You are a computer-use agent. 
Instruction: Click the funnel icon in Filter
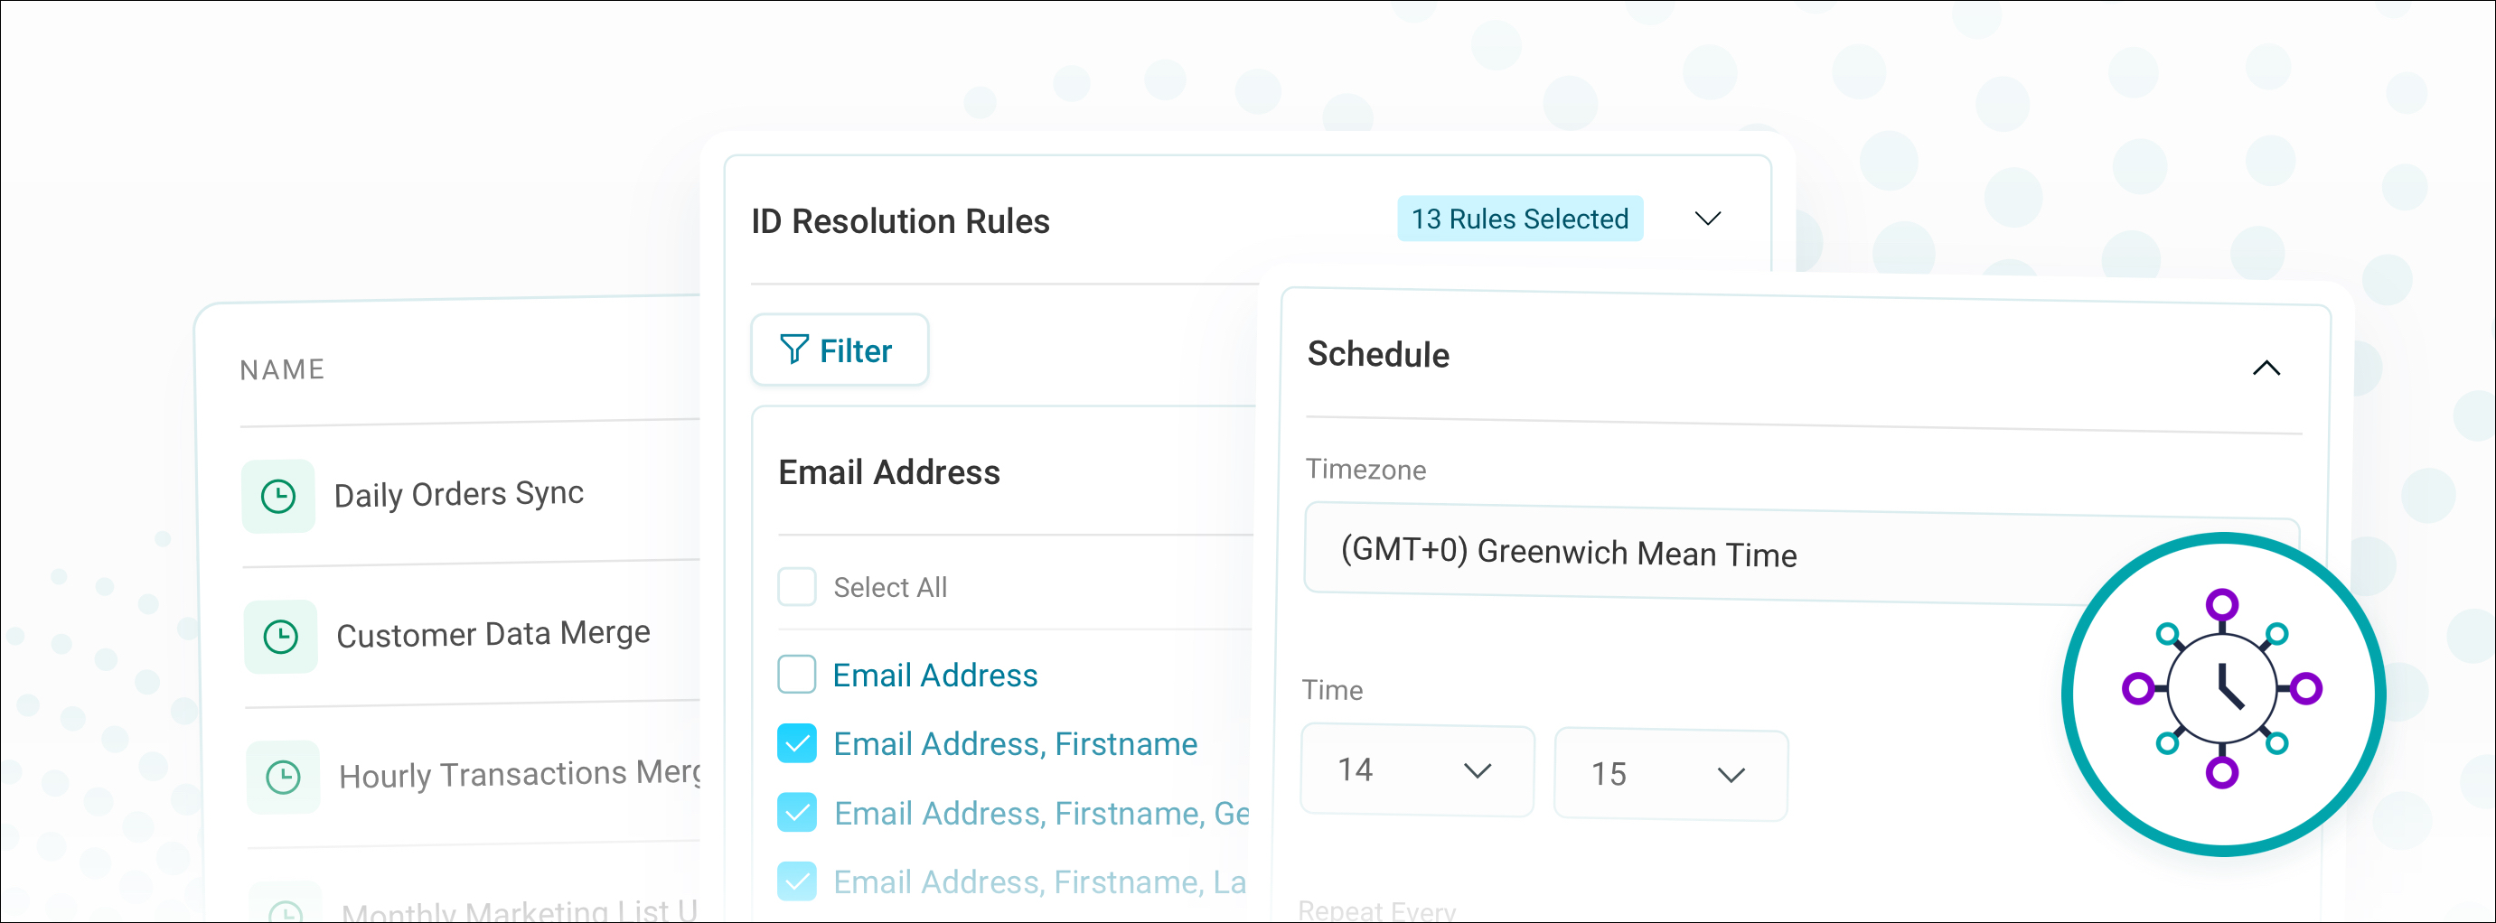tap(793, 350)
